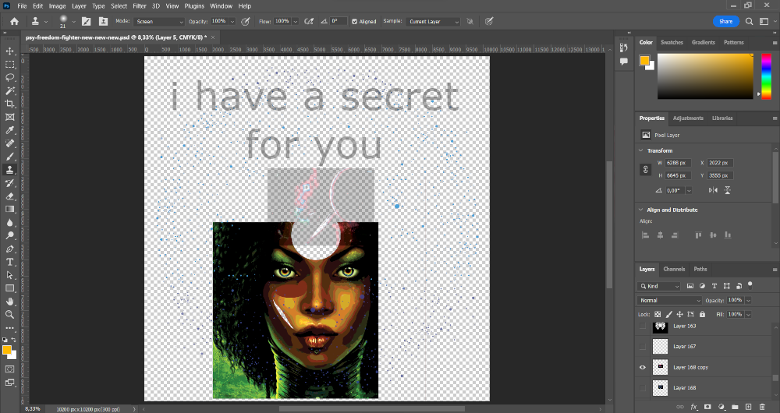780x413 pixels.
Task: Click the foreground color swatch in toolbar
Action: 8,350
